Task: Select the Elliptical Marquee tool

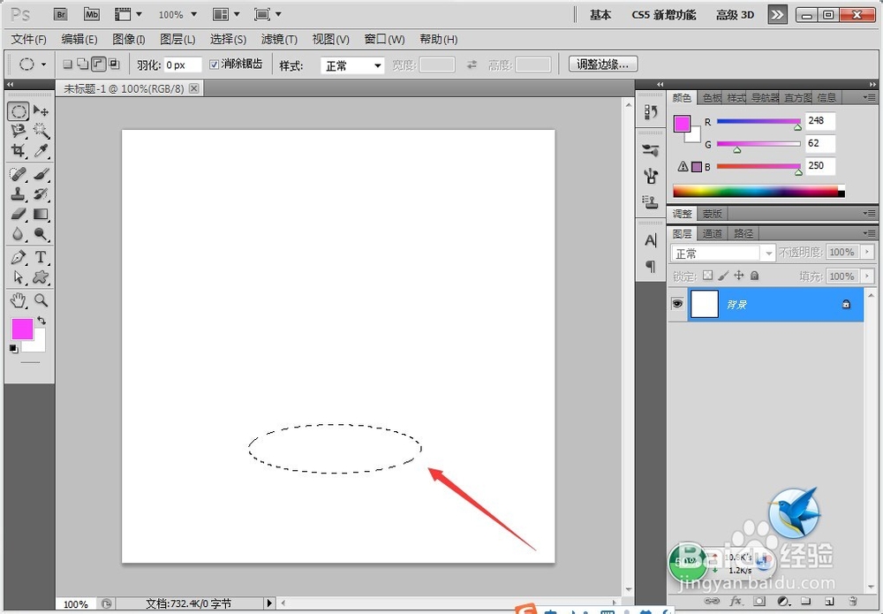Action: point(18,111)
